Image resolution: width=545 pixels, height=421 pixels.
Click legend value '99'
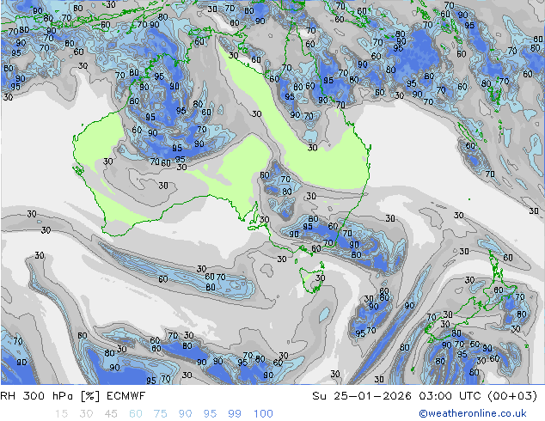(235, 414)
